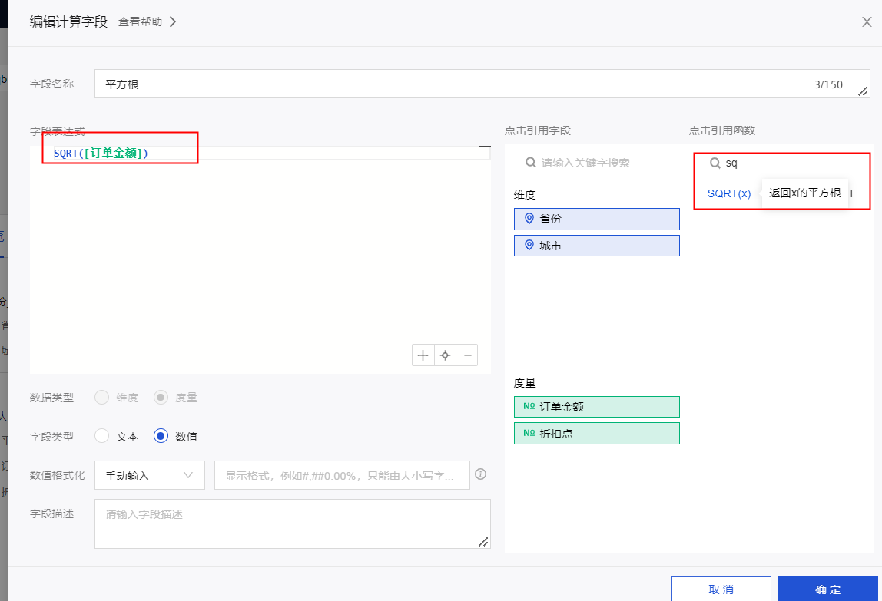The image size is (882, 601).
Task: Click the zoom-out minus icon in expression editor
Action: [x=466, y=355]
